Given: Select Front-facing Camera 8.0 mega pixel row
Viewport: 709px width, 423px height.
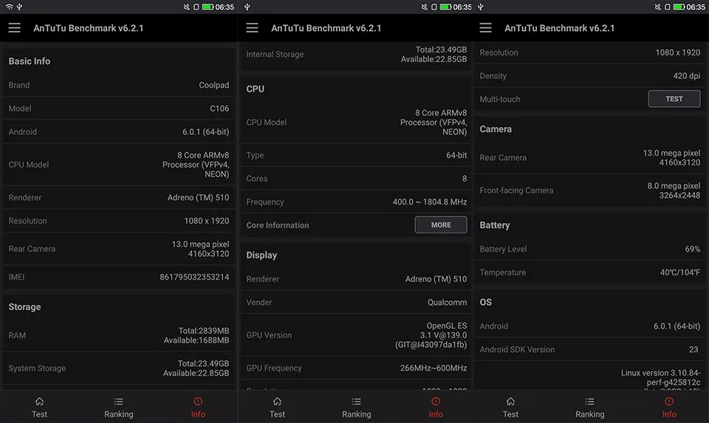Looking at the screenshot, I should 589,190.
